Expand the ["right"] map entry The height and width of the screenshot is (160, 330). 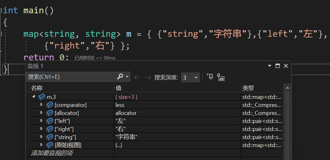(41, 129)
